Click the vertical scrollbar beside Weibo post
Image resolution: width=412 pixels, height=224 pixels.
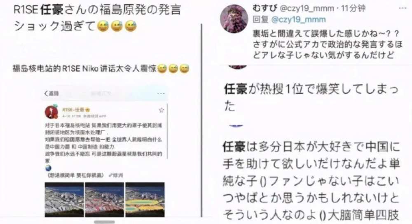click(167, 131)
